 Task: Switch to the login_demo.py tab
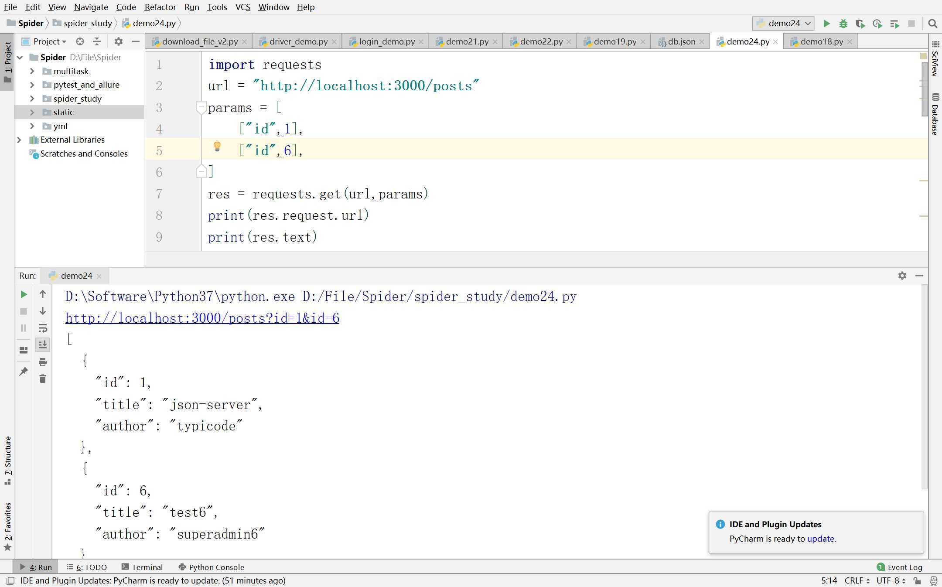coord(386,41)
